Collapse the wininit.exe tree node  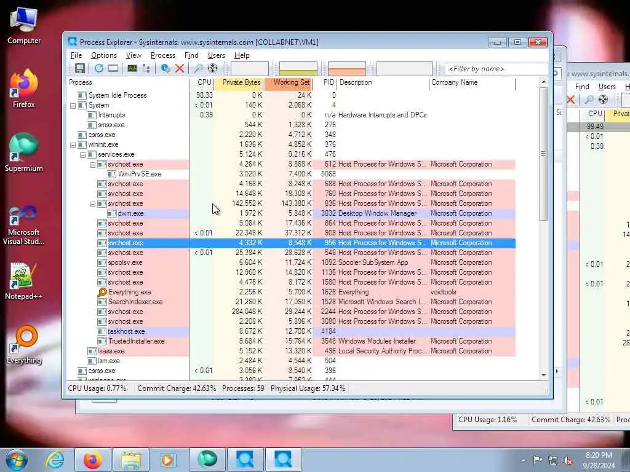73,145
